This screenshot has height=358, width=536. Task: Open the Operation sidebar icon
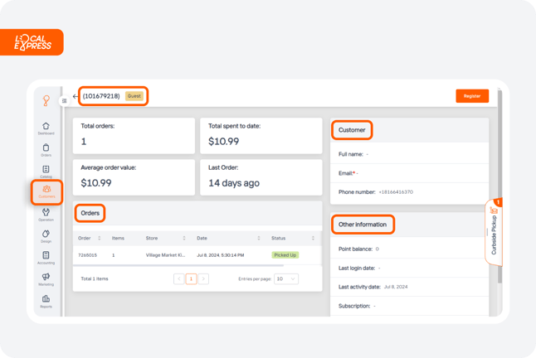(46, 215)
